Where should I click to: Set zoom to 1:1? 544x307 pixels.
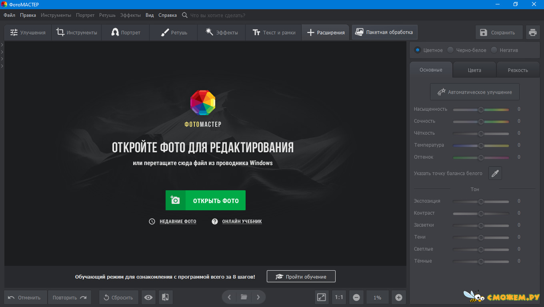tap(339, 297)
